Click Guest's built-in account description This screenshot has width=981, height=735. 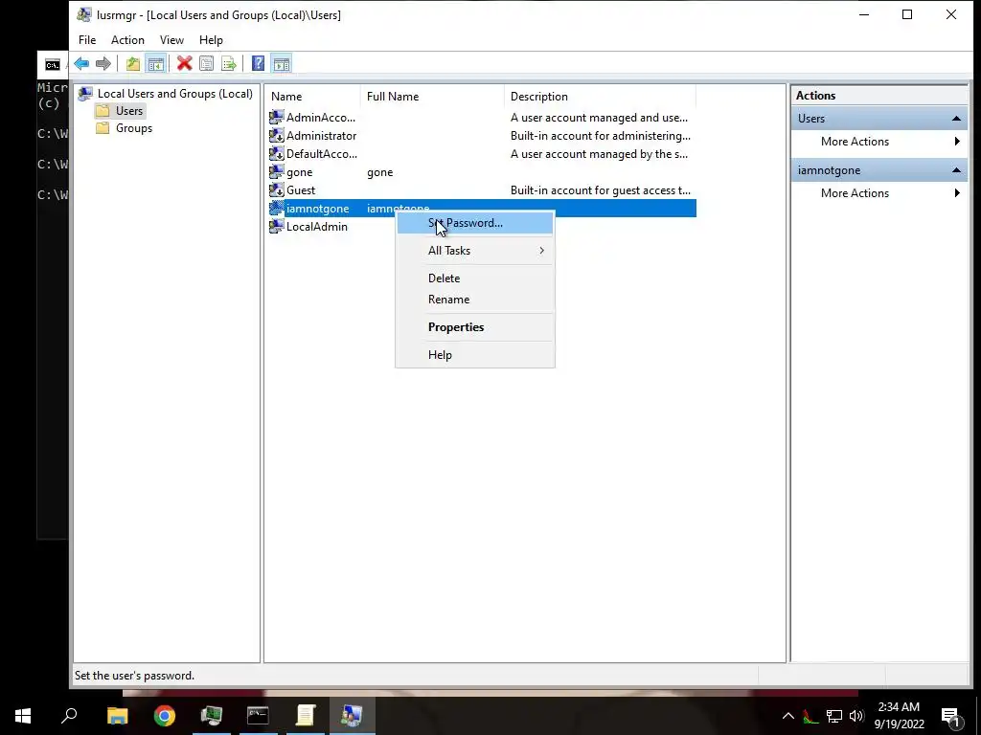click(x=601, y=190)
